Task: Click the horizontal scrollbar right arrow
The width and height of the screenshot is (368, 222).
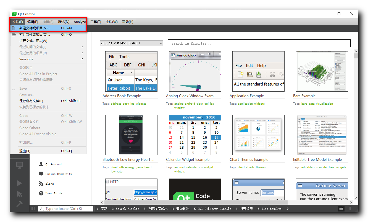Action: tap(352, 202)
